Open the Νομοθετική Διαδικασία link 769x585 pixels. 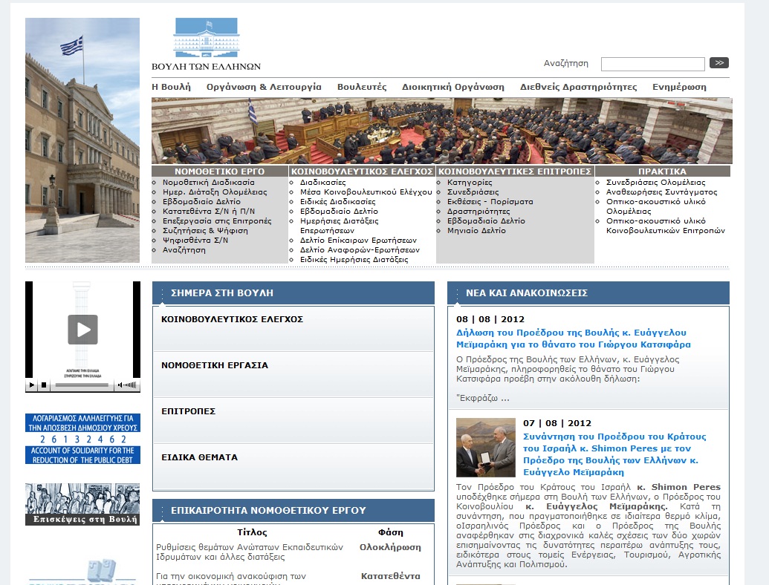coord(209,183)
